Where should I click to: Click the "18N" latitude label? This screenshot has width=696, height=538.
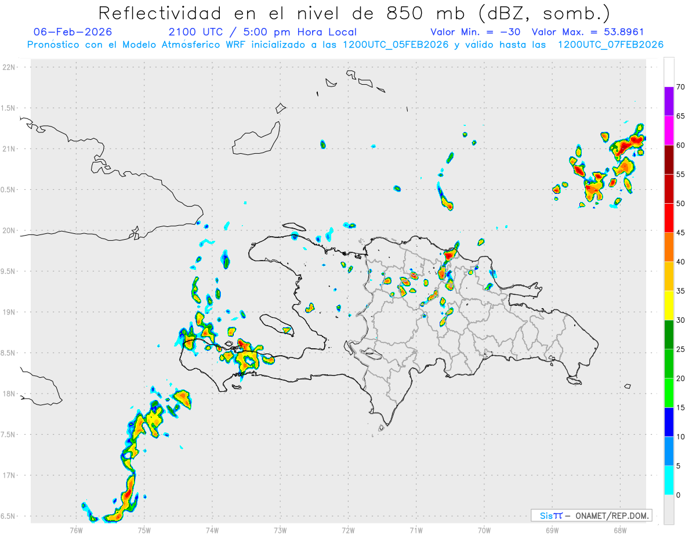(9, 394)
